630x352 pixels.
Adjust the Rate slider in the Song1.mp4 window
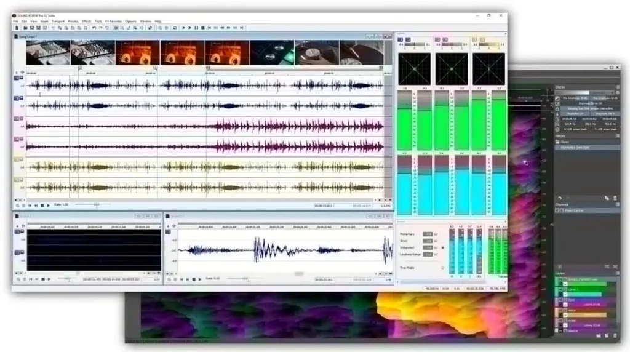tap(97, 205)
